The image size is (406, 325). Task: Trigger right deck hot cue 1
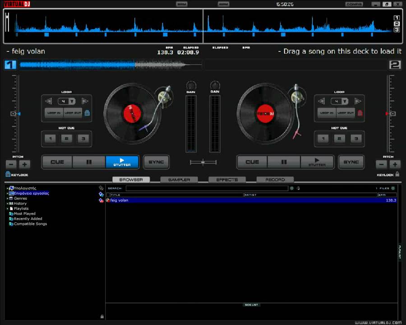[x=323, y=139]
